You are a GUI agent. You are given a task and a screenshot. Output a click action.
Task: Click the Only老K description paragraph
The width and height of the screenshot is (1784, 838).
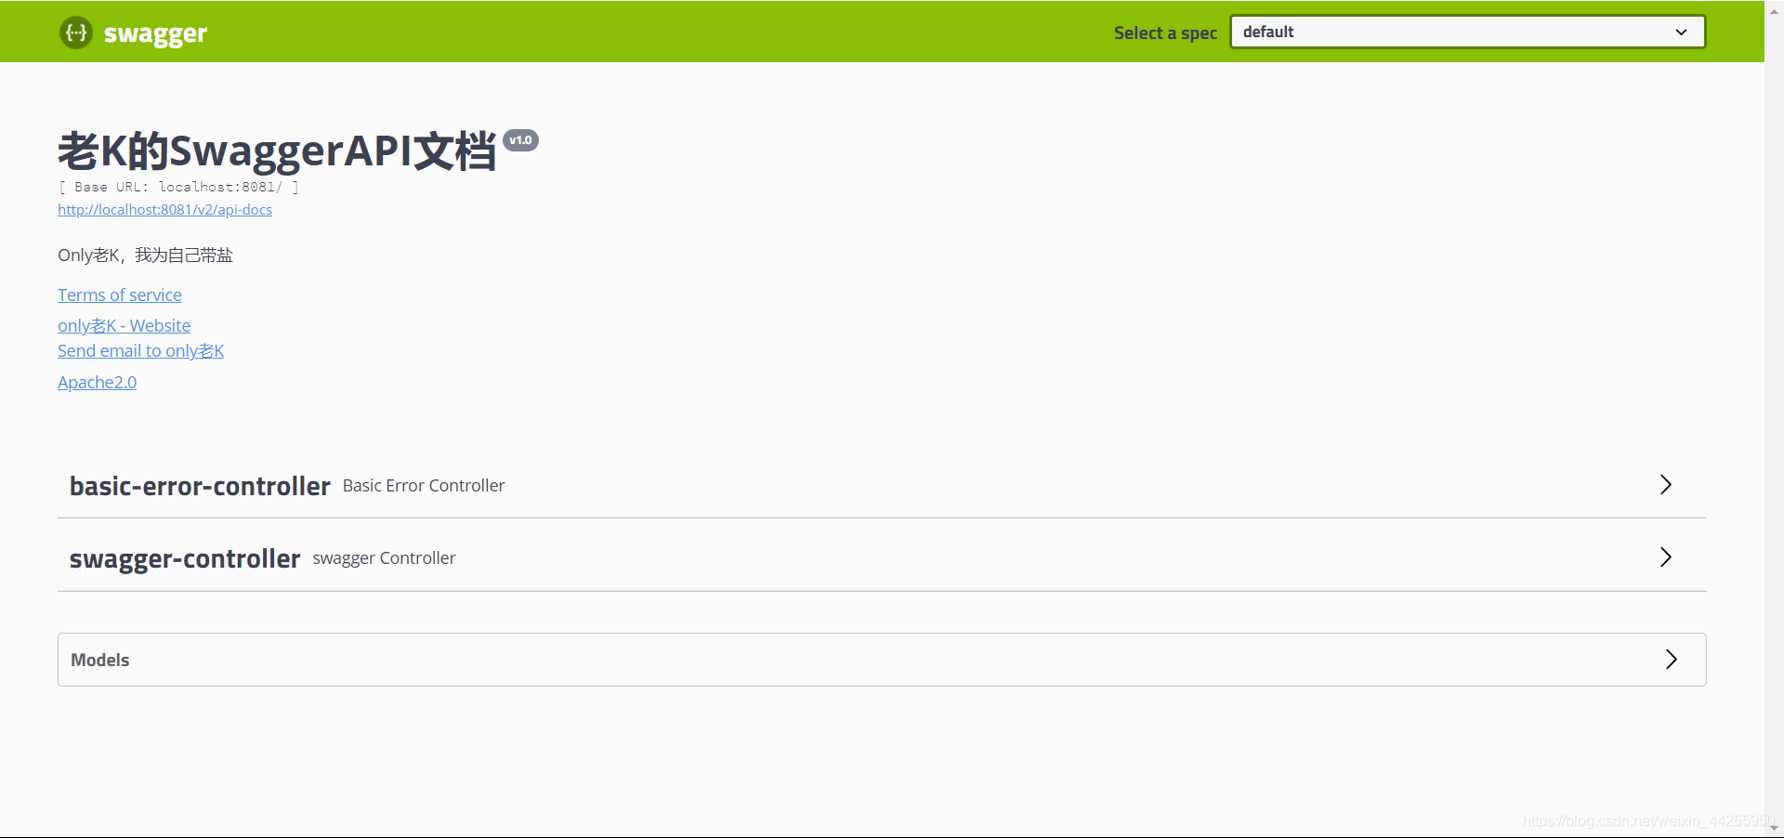point(145,255)
